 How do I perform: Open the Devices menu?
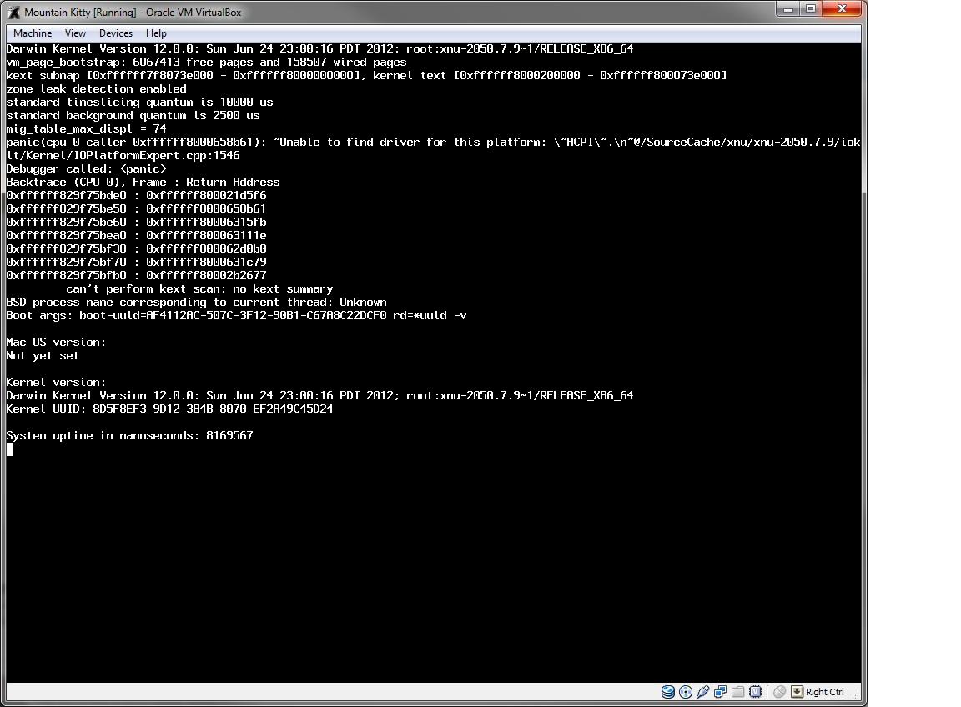coord(116,33)
